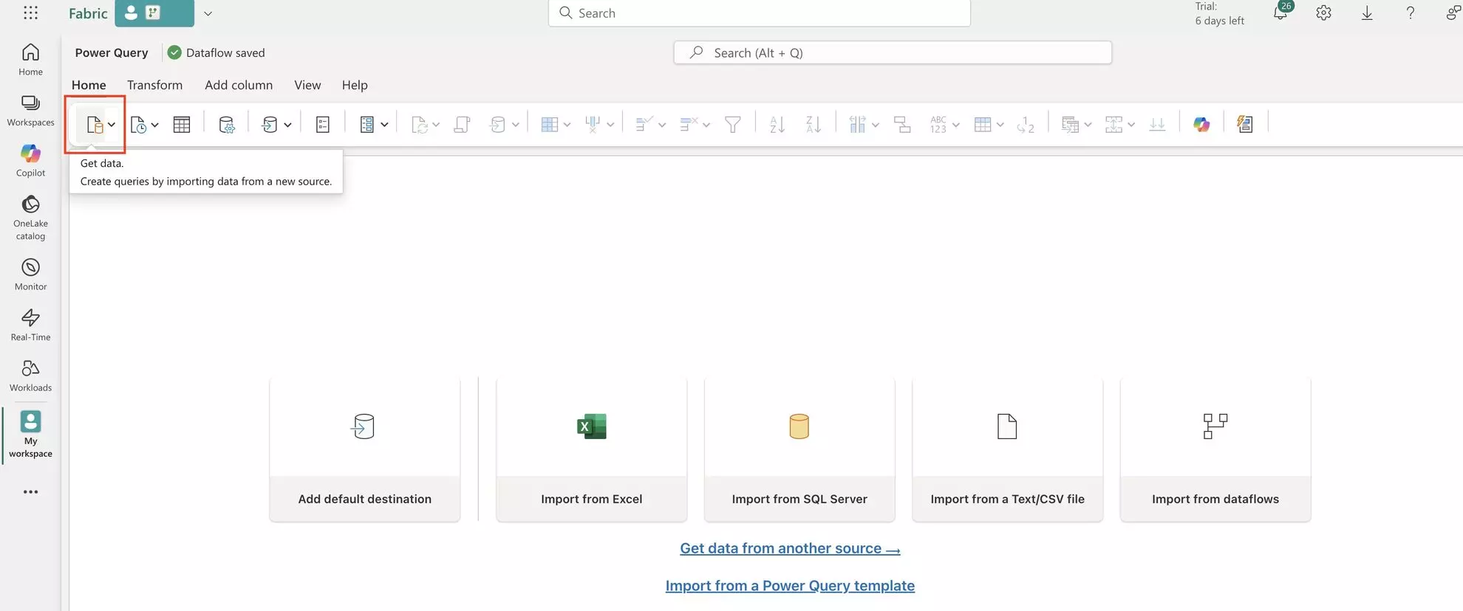Open Workspaces in the left sidebar

pyautogui.click(x=30, y=111)
